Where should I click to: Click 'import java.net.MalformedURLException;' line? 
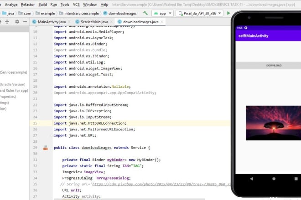click(x=94, y=130)
